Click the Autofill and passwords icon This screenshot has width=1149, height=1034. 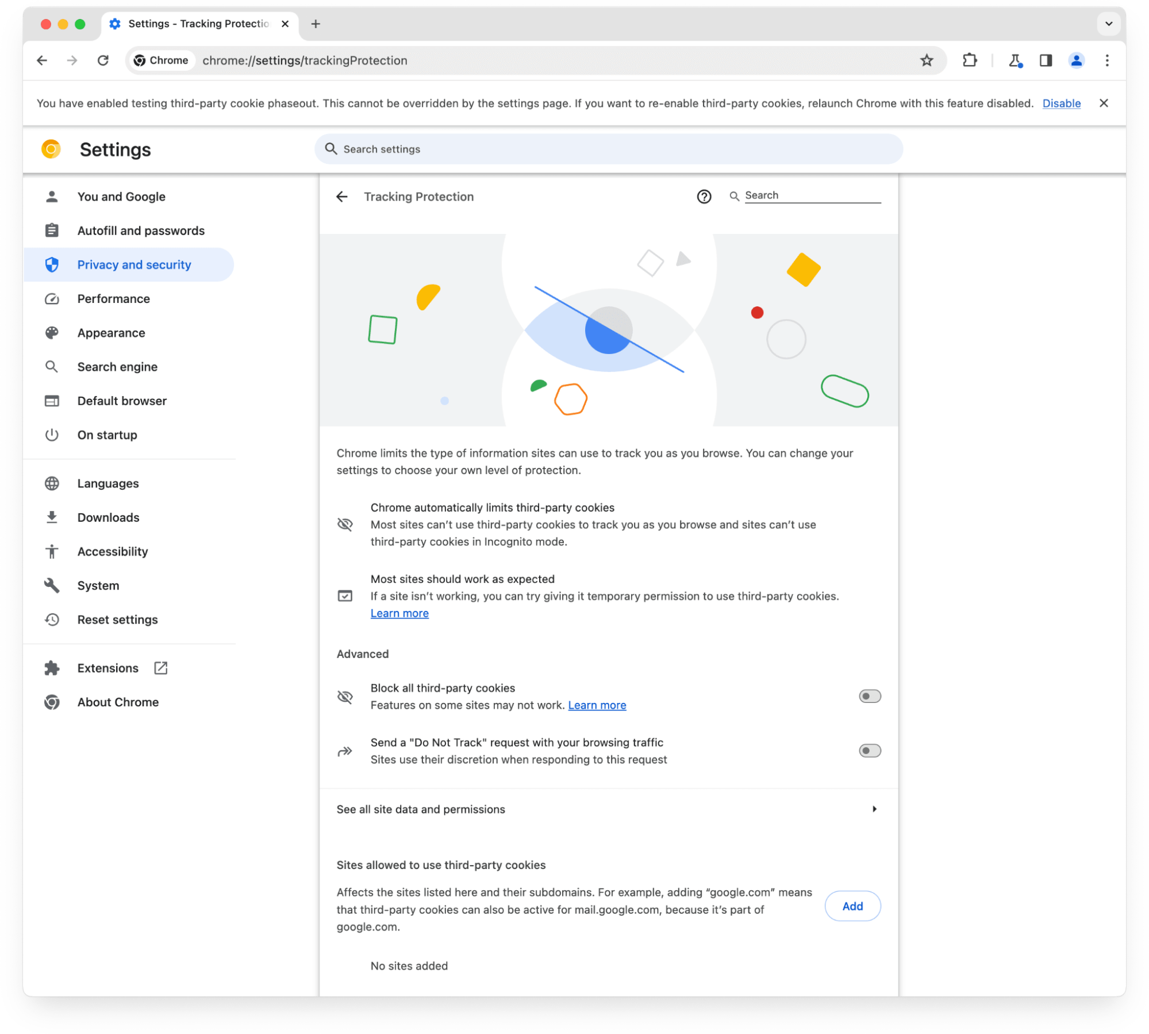(x=52, y=230)
